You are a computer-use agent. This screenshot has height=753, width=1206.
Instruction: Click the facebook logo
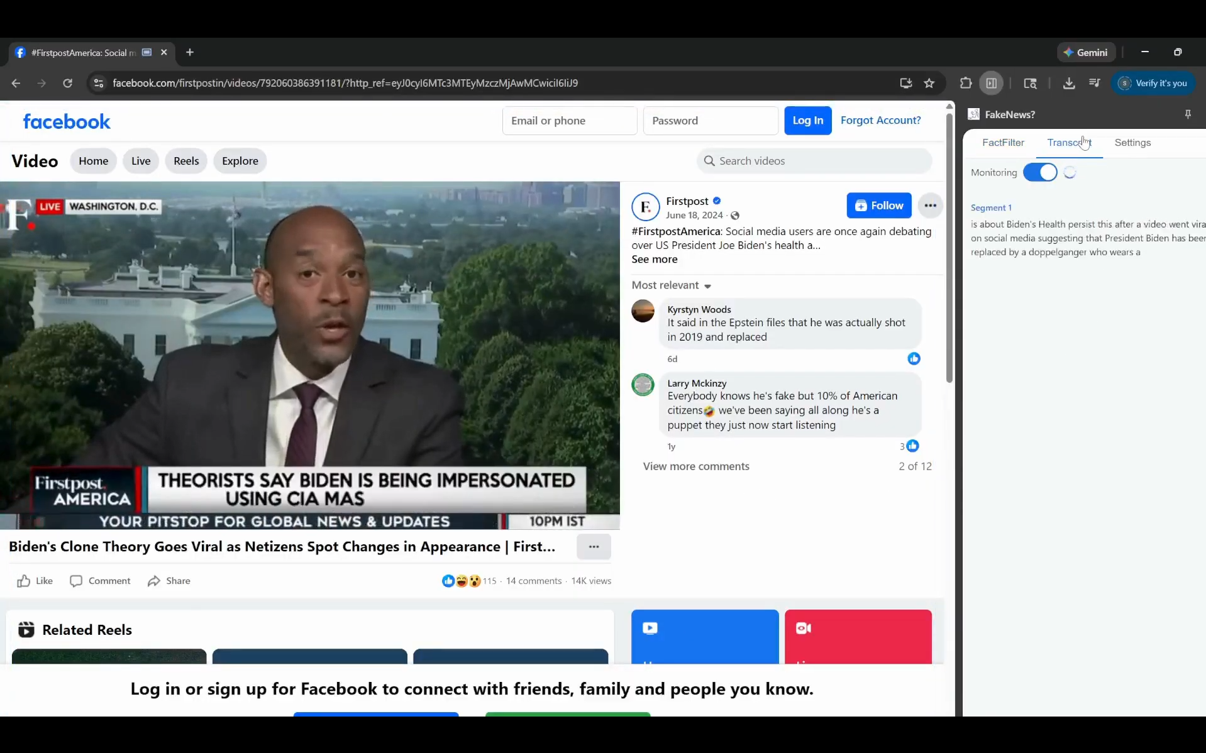tap(67, 121)
